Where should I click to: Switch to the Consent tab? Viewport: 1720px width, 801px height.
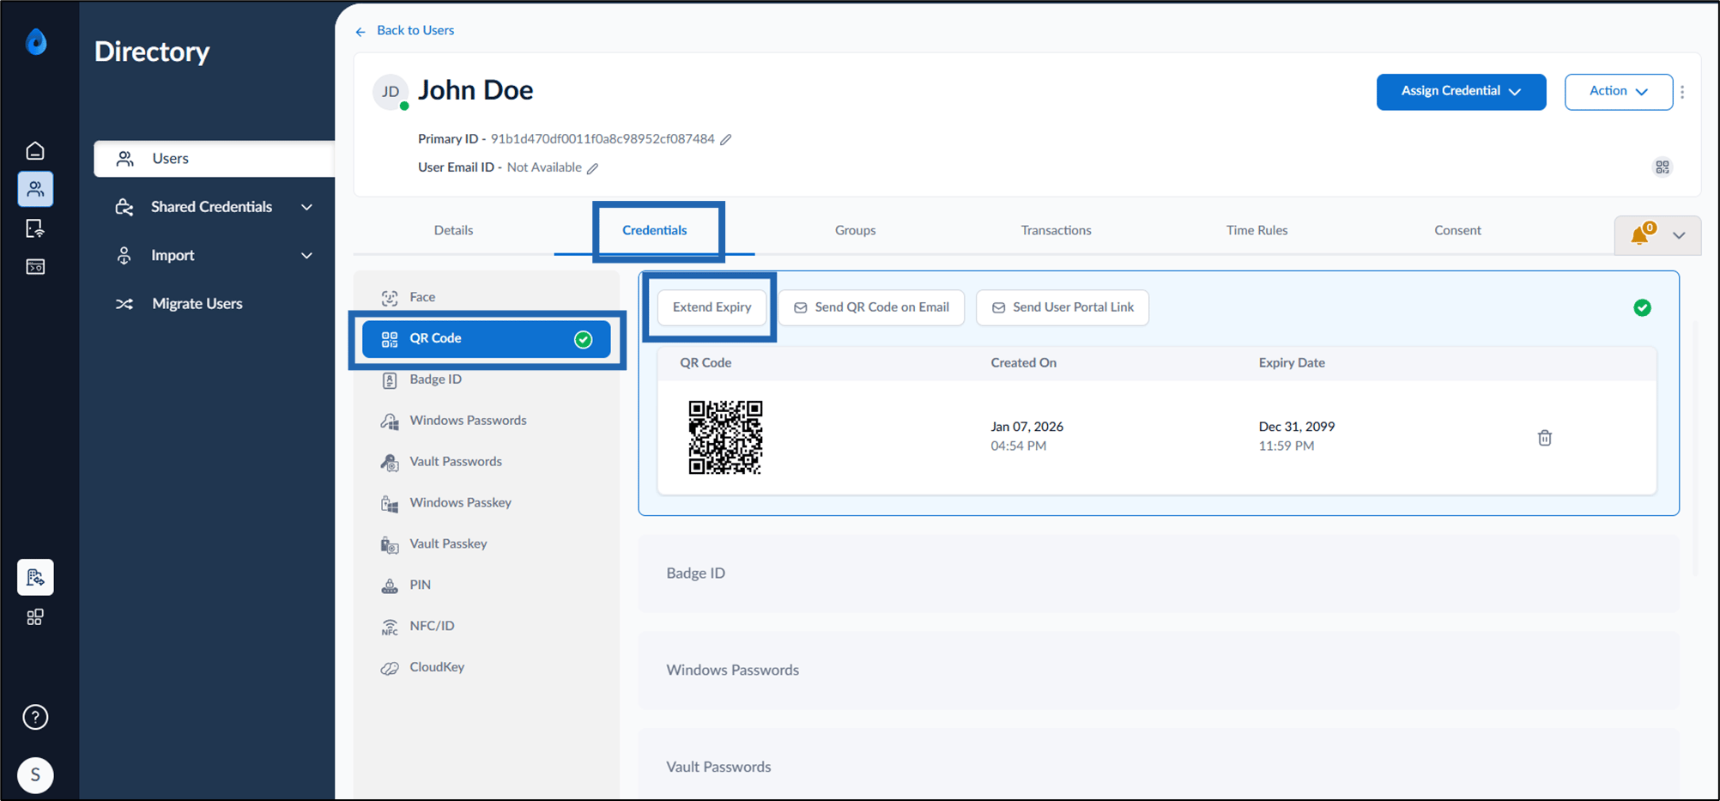[1457, 230]
